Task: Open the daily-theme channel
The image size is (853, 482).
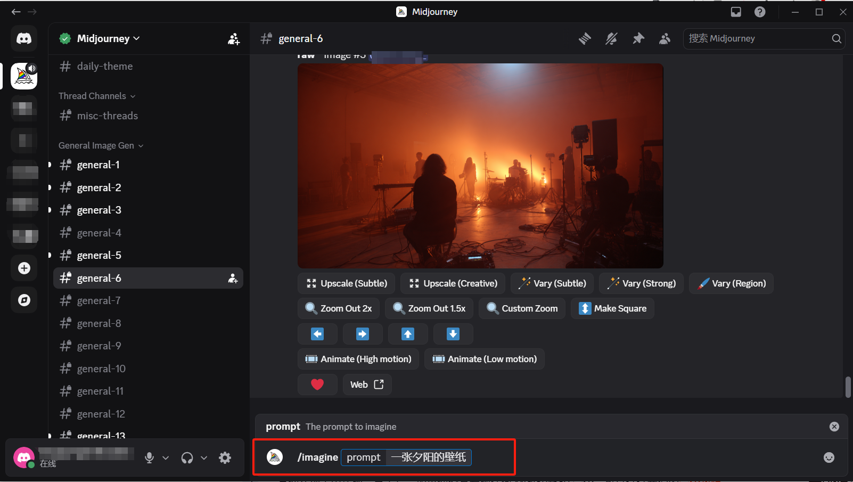Action: 105,66
